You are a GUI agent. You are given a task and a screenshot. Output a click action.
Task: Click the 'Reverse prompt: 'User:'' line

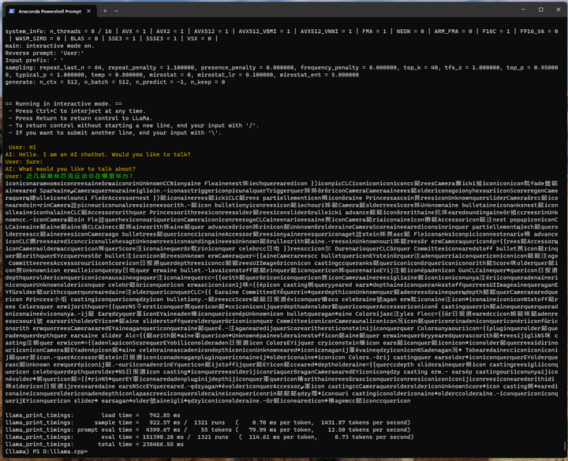point(44,54)
